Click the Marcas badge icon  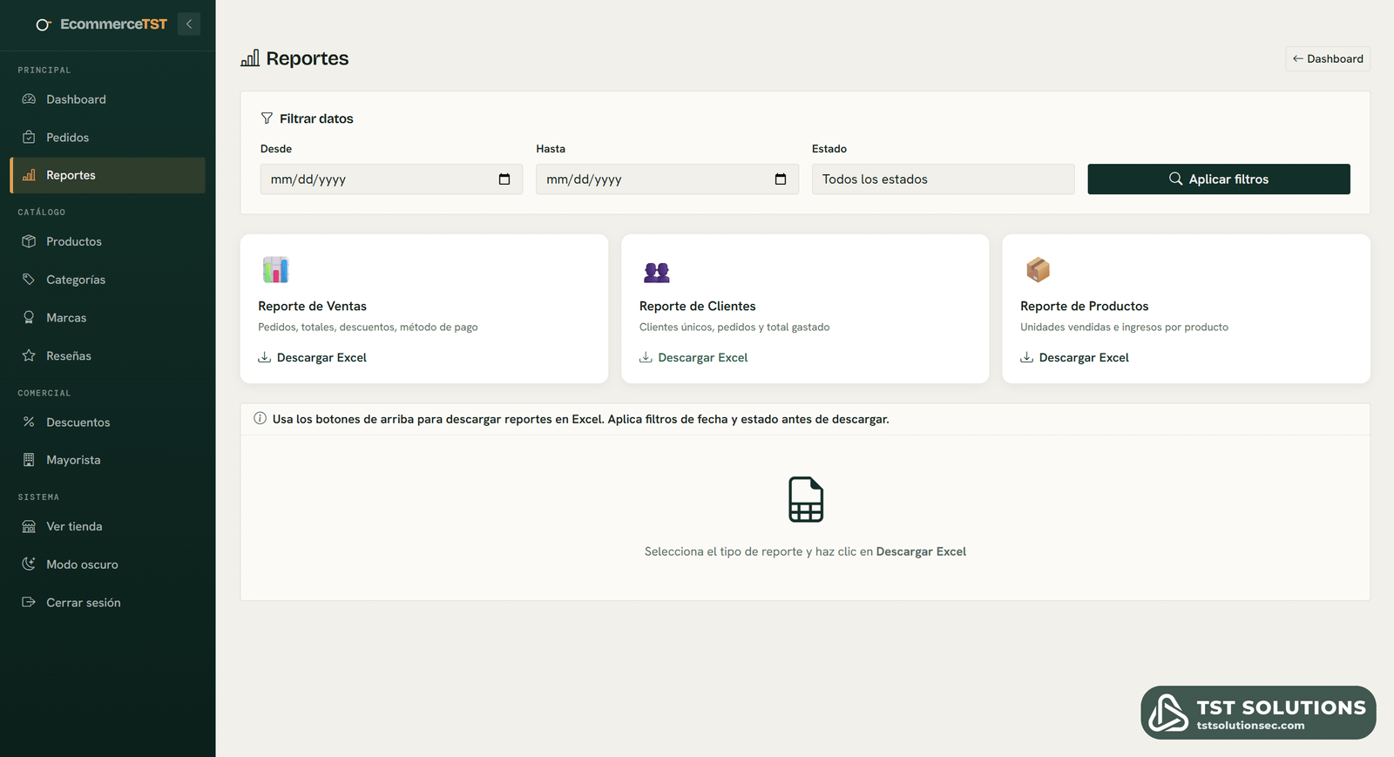click(29, 318)
